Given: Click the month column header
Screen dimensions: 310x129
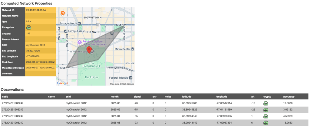Looking at the screenshot, I should 115,97.
